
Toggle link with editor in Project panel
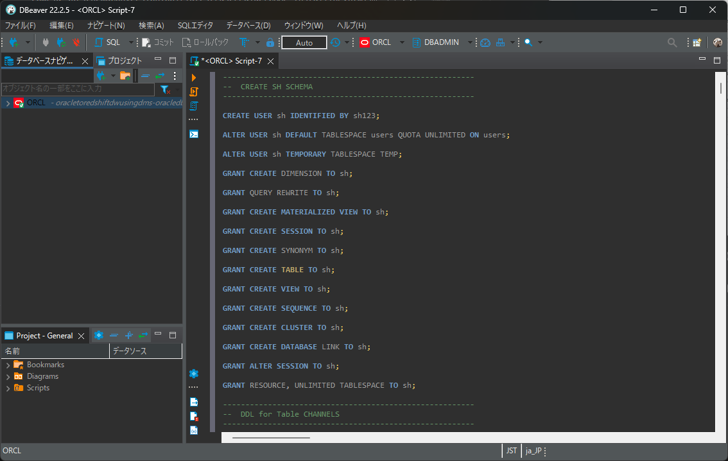click(143, 335)
